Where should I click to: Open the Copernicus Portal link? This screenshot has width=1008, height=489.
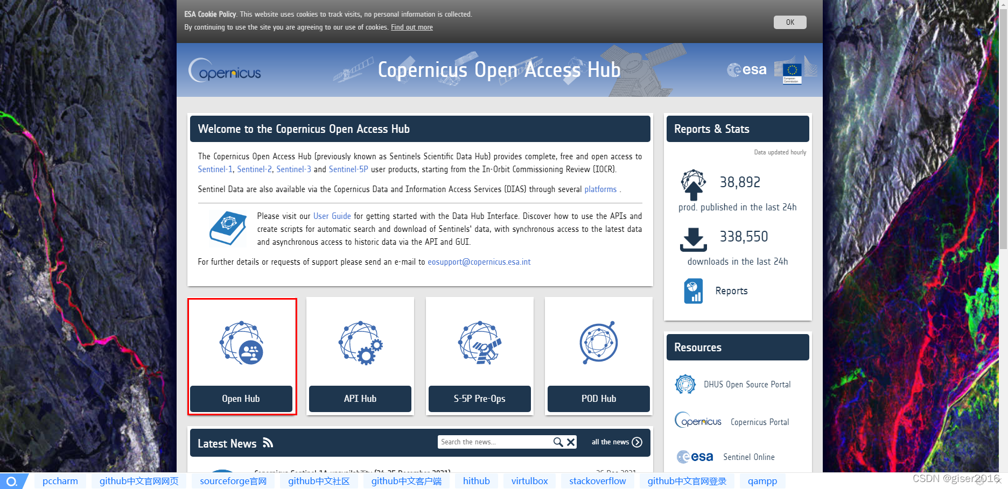click(760, 422)
